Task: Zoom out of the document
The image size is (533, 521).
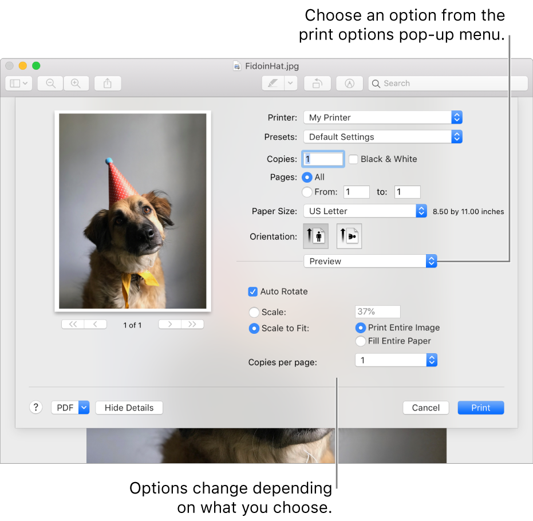Action: [x=50, y=83]
